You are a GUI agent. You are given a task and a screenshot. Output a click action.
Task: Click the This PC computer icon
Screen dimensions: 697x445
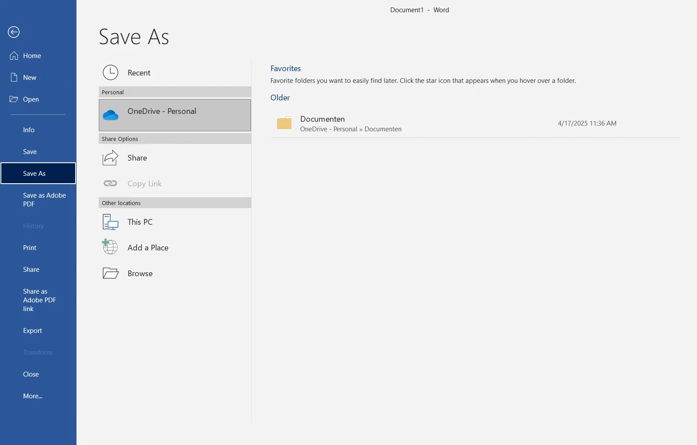pos(111,222)
